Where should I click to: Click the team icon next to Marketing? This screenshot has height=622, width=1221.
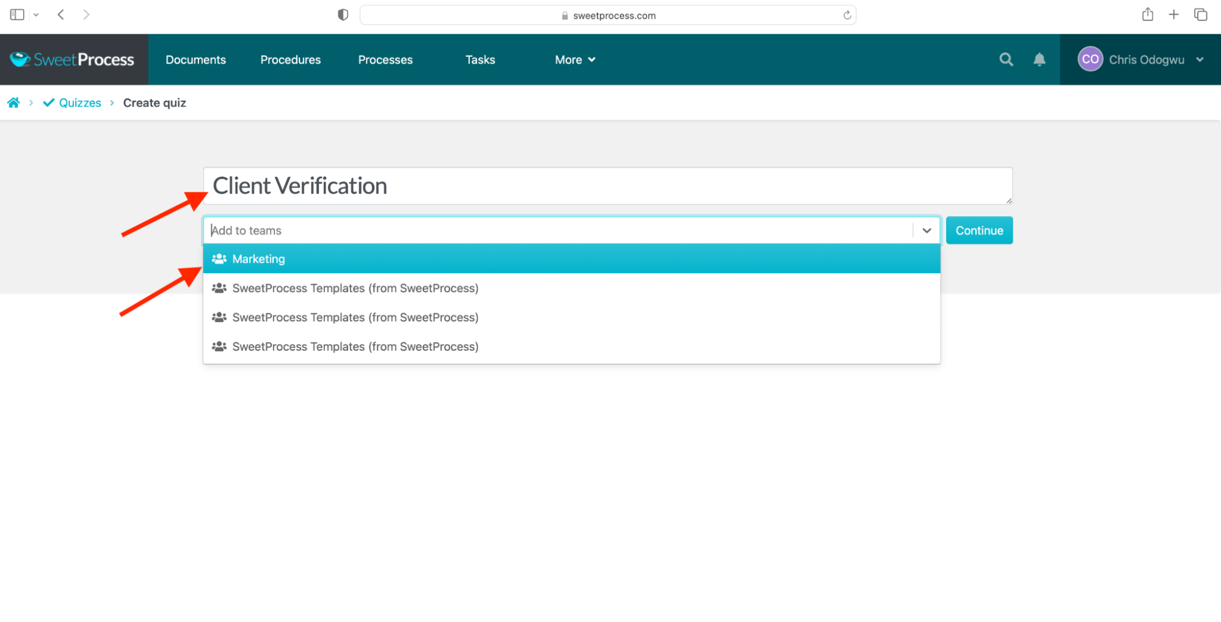[219, 258]
